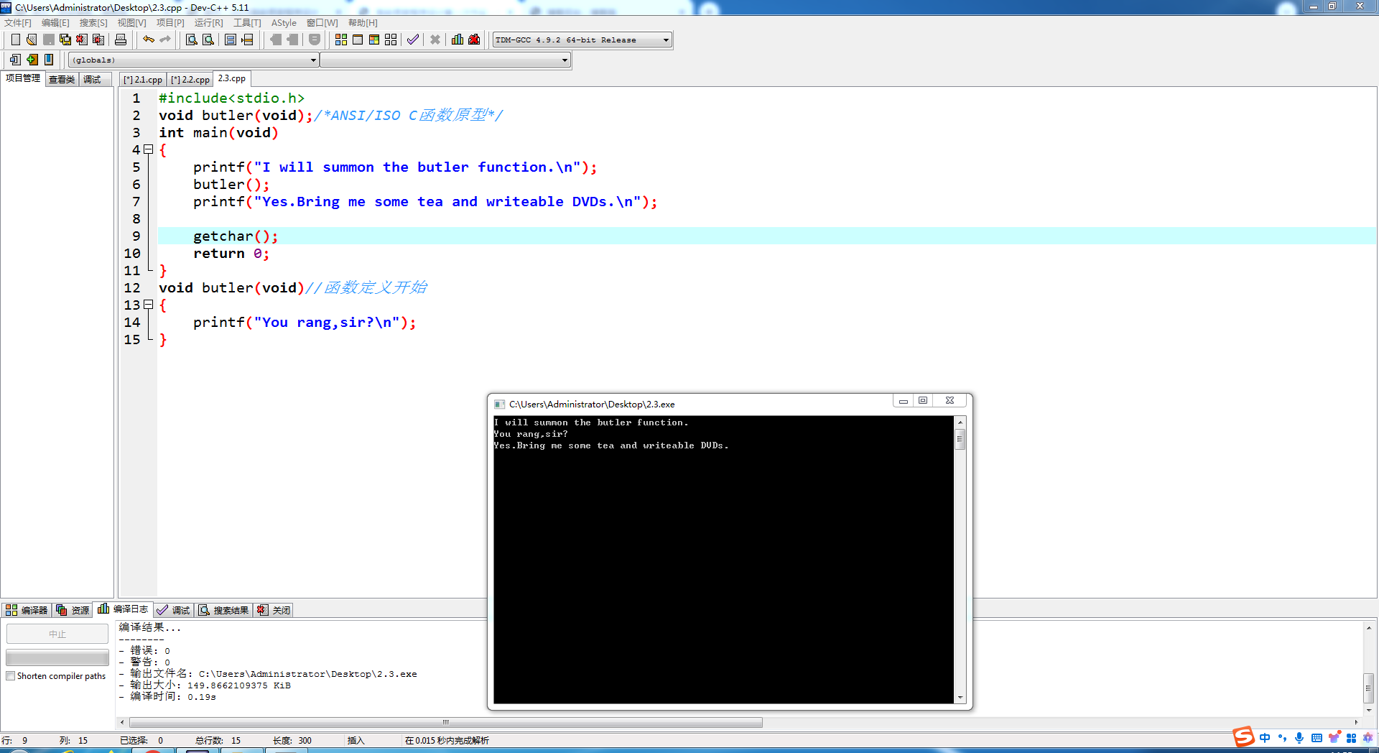Open the 搜索结果 bottom panel tab
Screen dimensions: 1379x753
pyautogui.click(x=224, y=610)
